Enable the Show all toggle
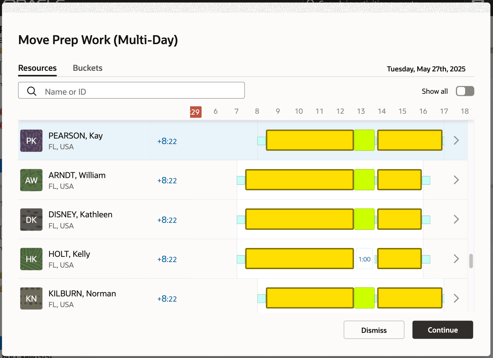 click(x=465, y=91)
